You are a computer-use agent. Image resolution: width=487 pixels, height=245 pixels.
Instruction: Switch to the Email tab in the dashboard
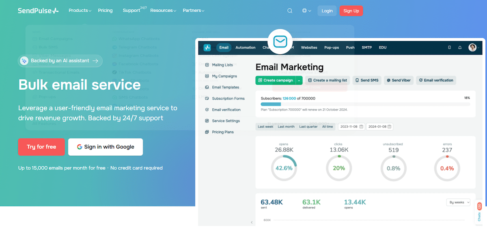point(224,47)
